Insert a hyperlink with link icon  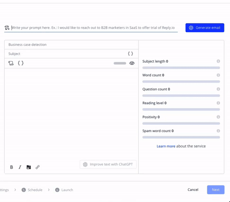click(38, 167)
